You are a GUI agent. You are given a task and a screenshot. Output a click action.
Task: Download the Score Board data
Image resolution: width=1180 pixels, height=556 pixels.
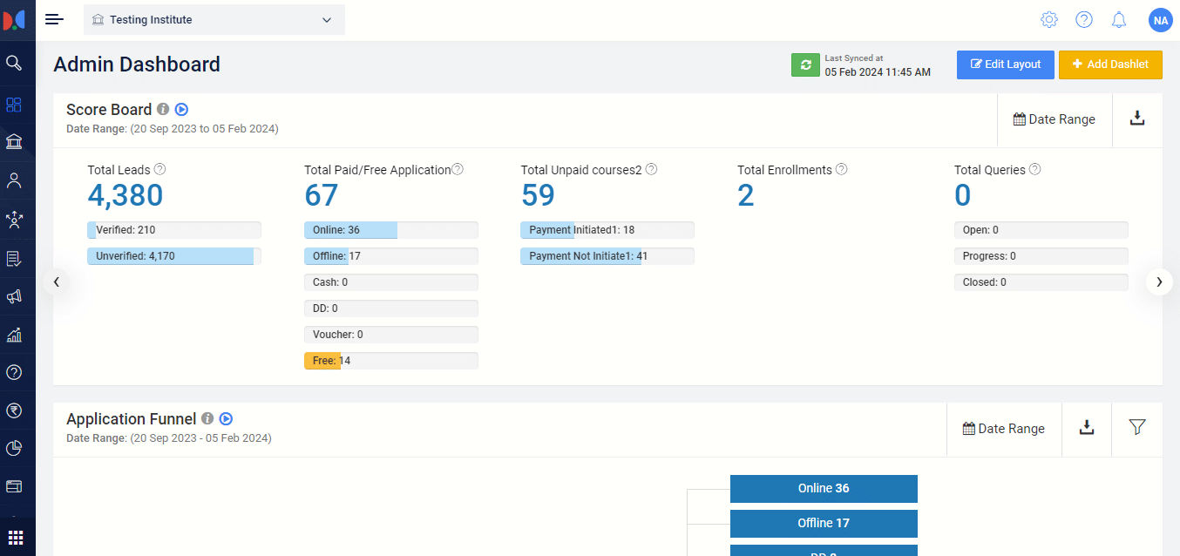pyautogui.click(x=1136, y=119)
